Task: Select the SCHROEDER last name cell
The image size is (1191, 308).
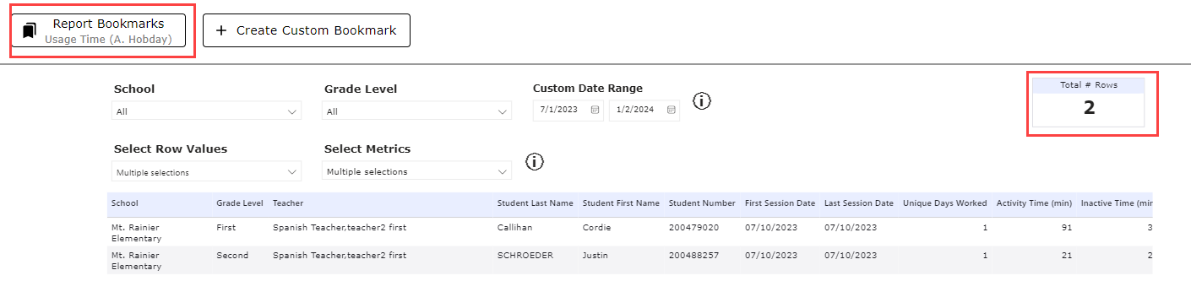Action: (x=525, y=256)
